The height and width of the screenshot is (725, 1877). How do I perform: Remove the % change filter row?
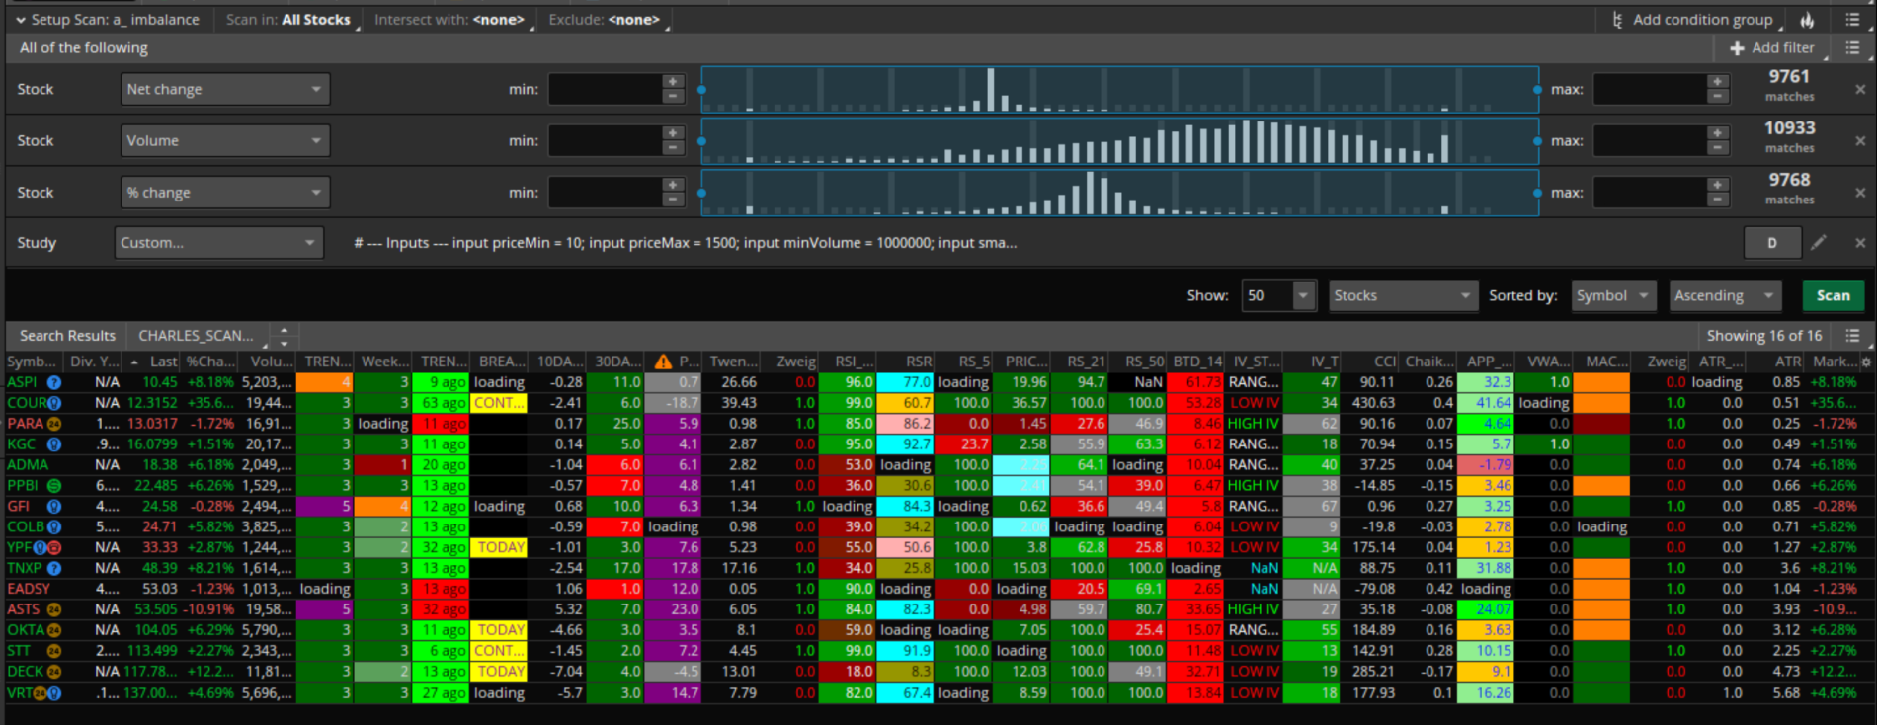(1860, 192)
